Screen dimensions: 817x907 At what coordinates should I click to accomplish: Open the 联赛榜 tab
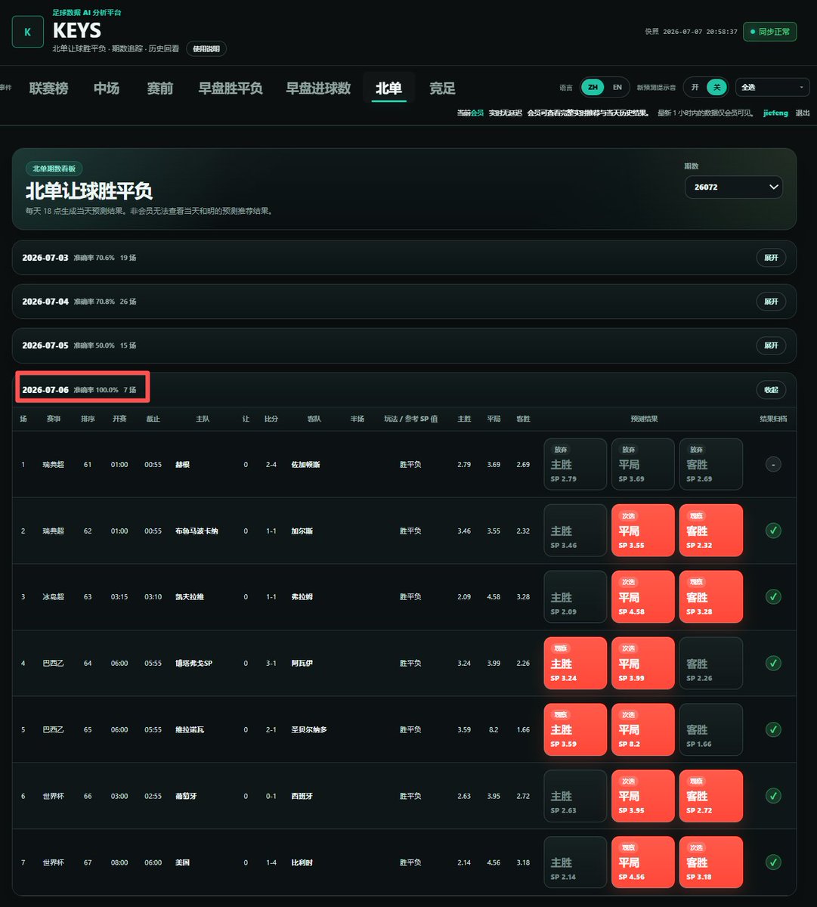(x=49, y=88)
